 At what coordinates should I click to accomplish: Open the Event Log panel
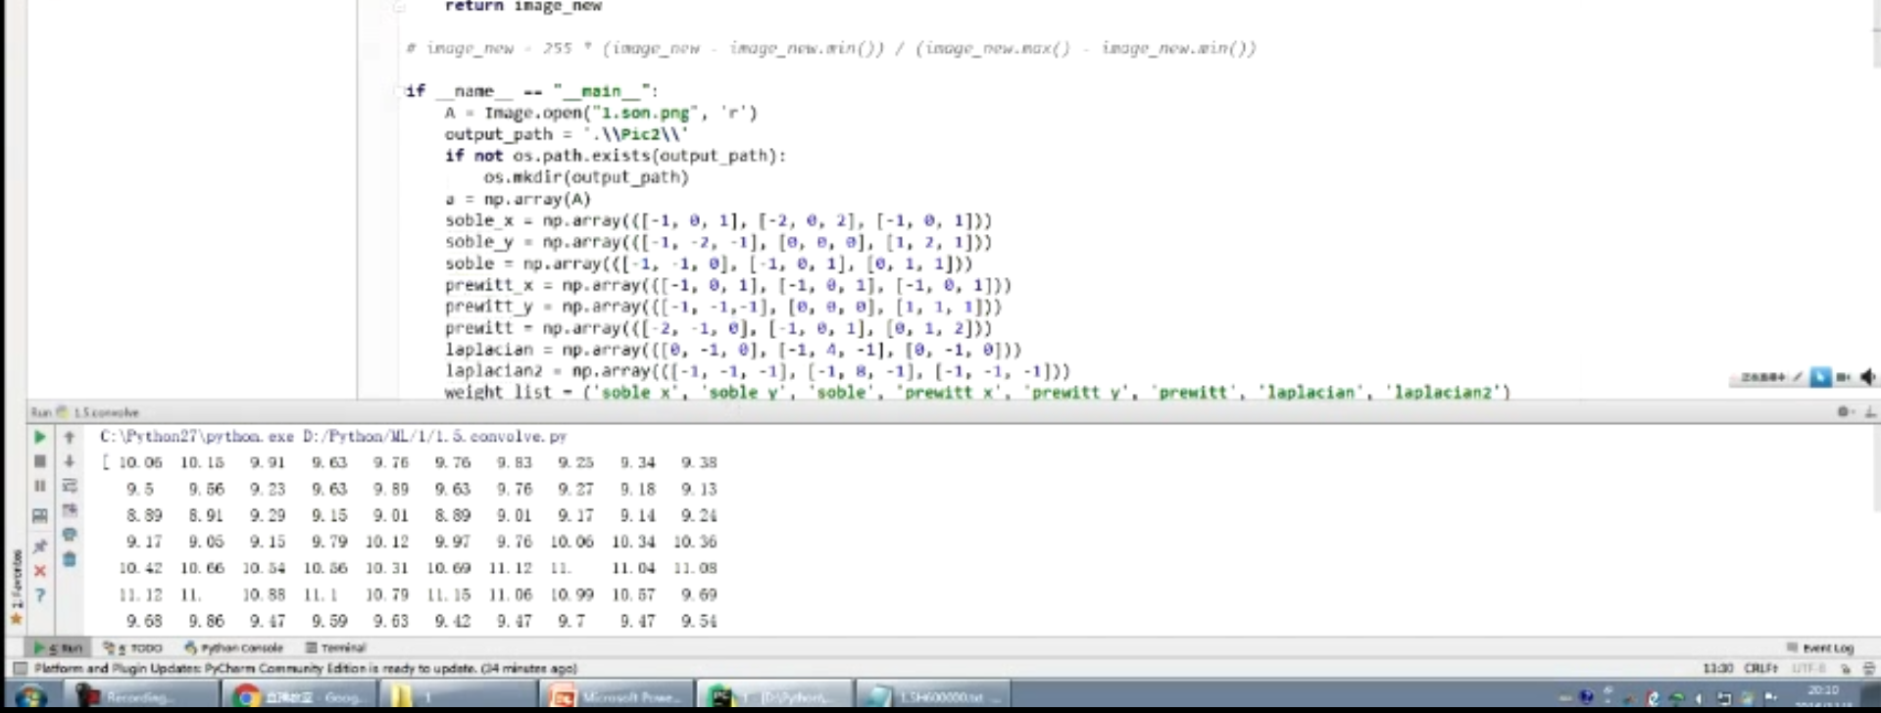coord(1820,648)
